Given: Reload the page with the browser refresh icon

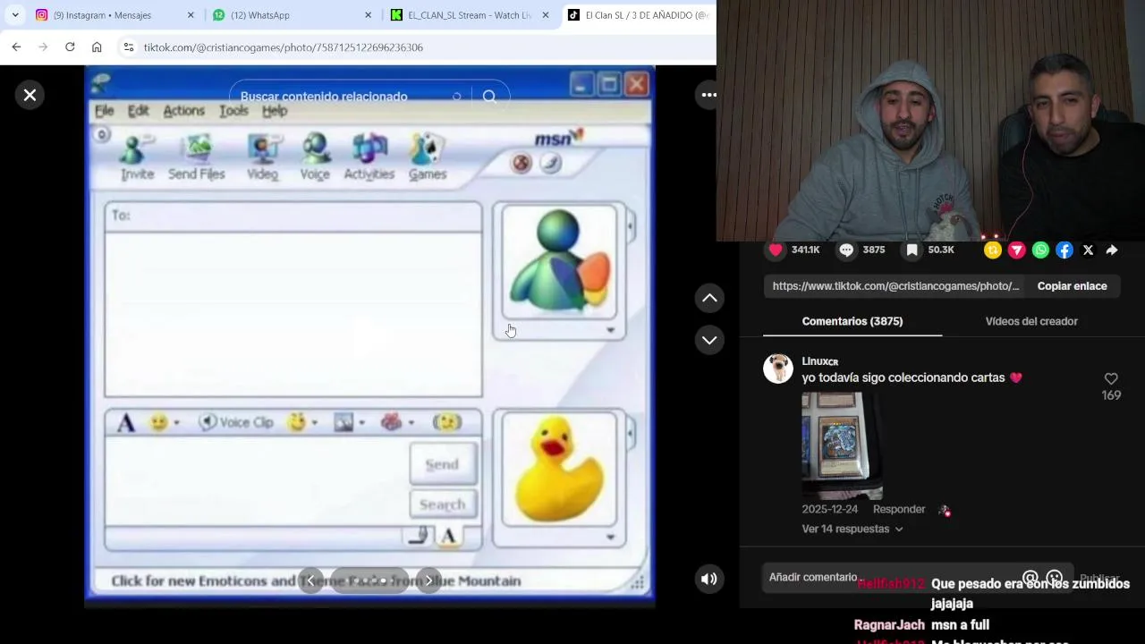Looking at the screenshot, I should 70,47.
